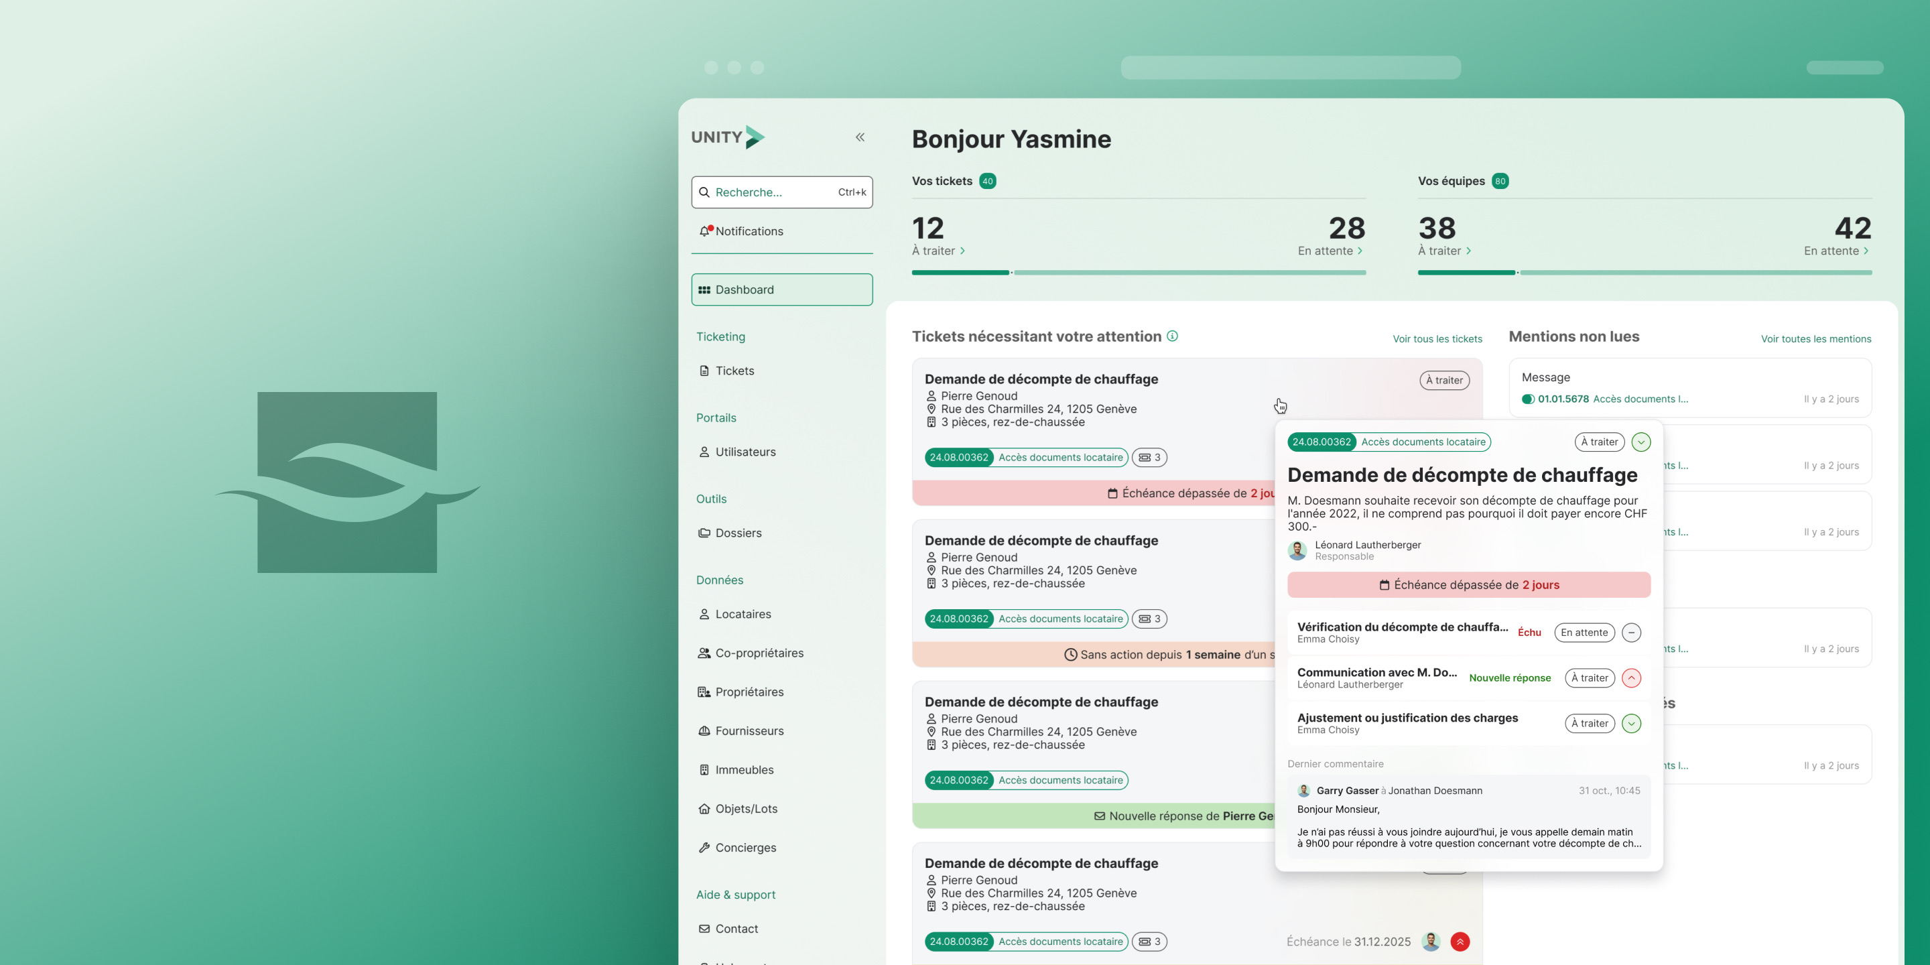Image resolution: width=1930 pixels, height=965 pixels.
Task: Expand green chevron in popup header
Action: [1640, 442]
